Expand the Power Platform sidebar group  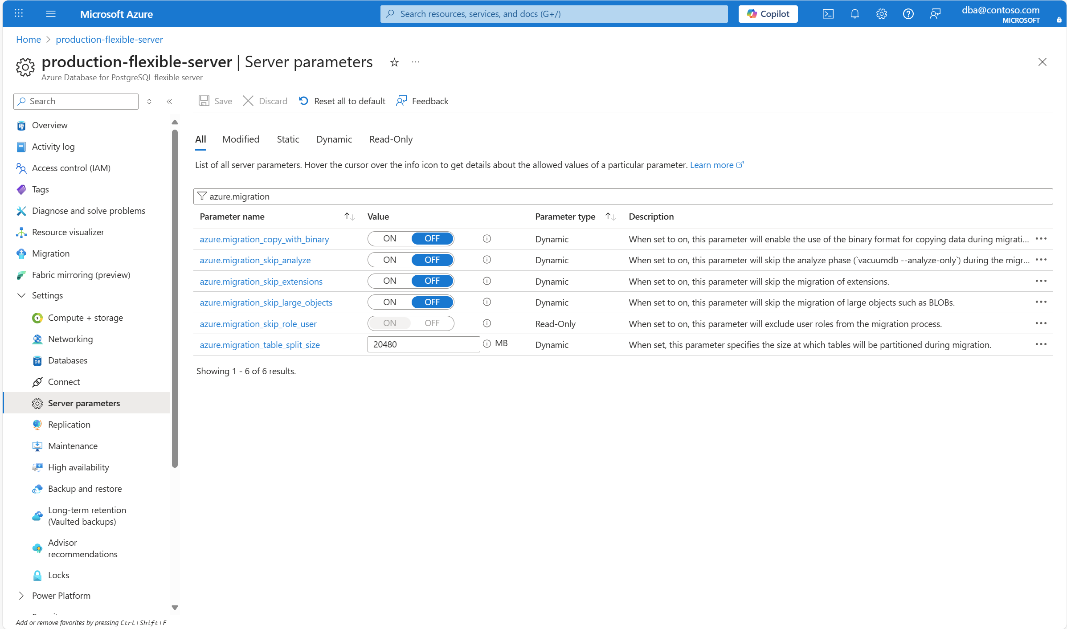coord(21,596)
